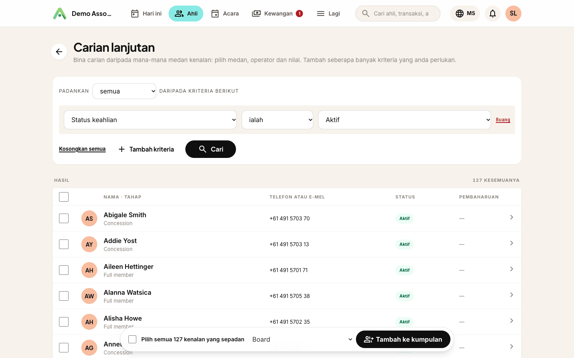Go back using the arrow button

59,52
